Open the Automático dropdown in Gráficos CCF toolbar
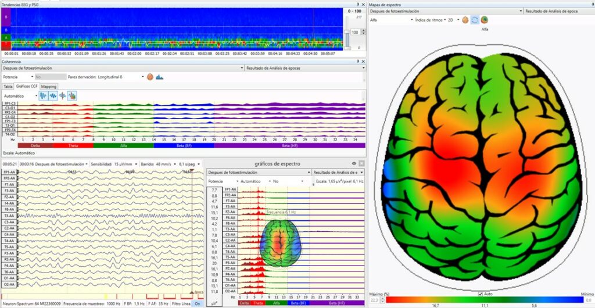 [x=20, y=96]
